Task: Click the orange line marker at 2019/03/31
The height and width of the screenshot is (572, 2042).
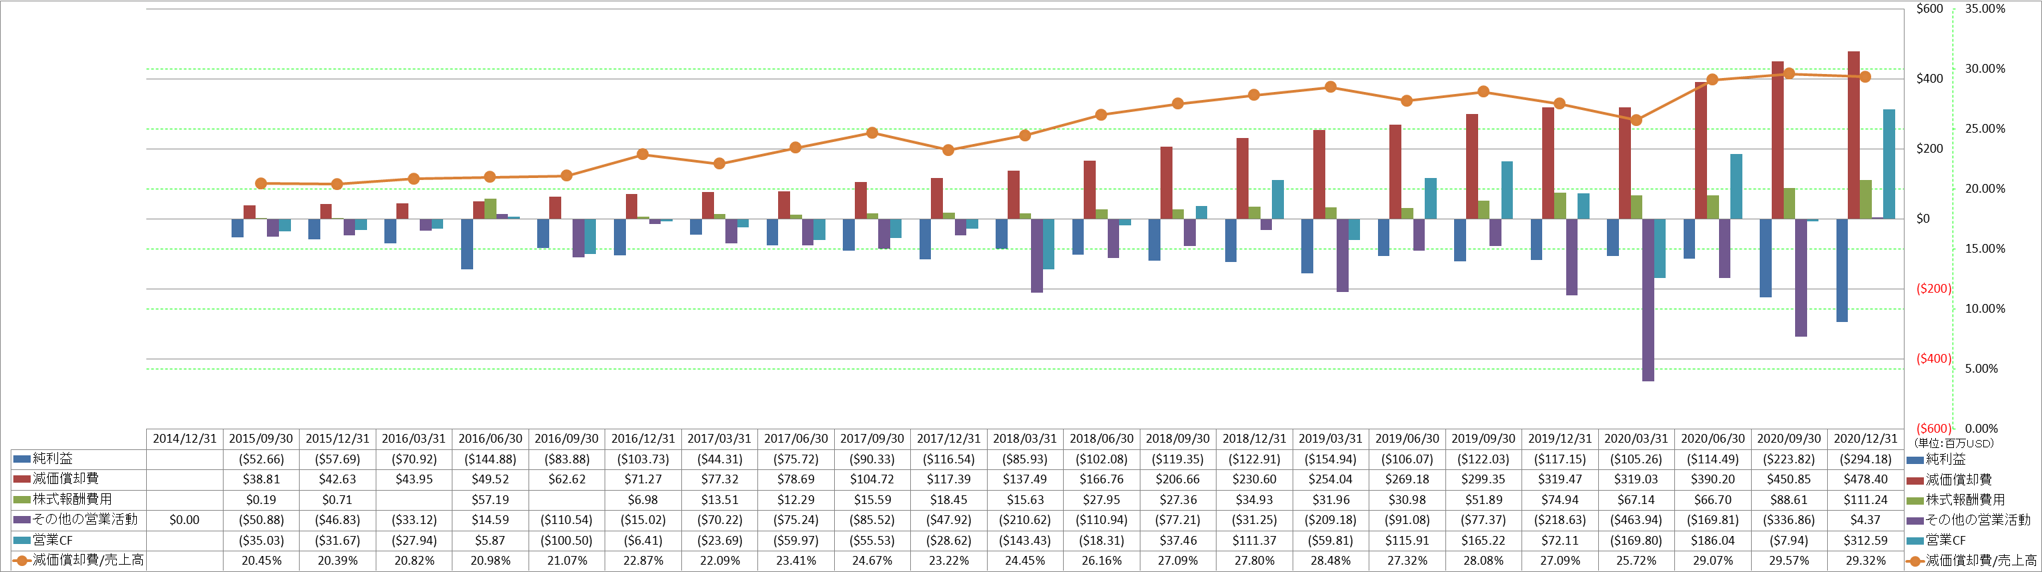Action: [1331, 87]
